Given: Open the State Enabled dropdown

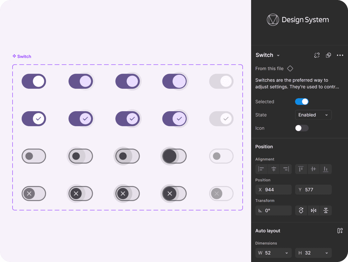Looking at the screenshot, I should (x=314, y=115).
